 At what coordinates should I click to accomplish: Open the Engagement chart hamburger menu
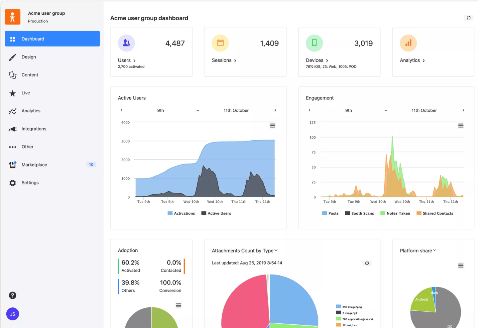(x=461, y=126)
